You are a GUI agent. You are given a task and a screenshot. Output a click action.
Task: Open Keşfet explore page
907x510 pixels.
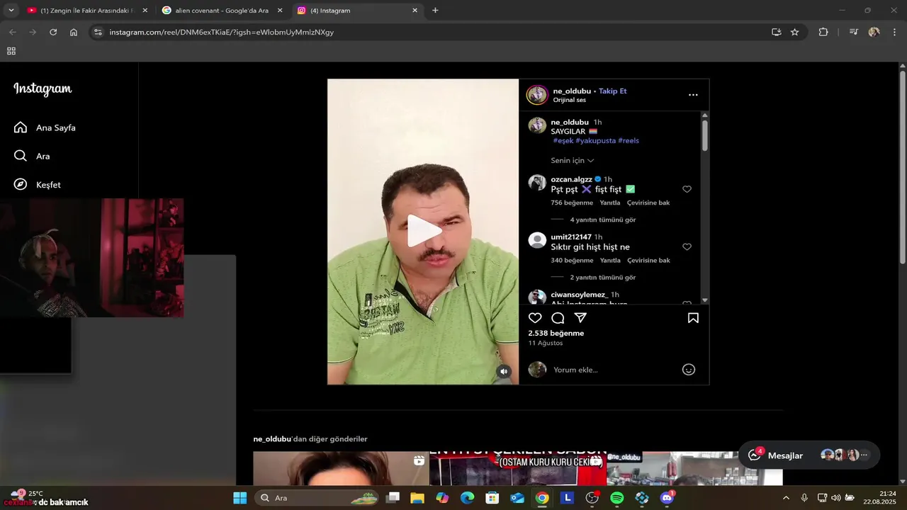coord(38,184)
